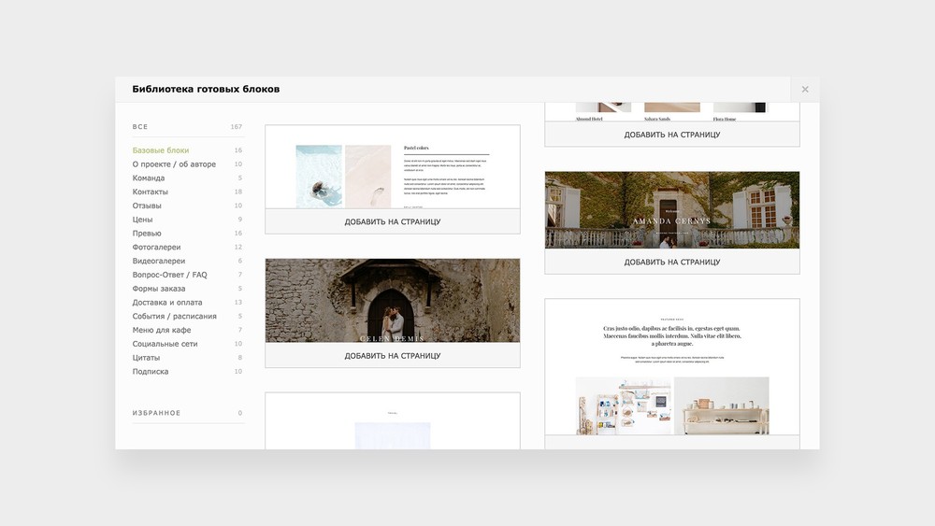Select the Контакты category

pyautogui.click(x=151, y=192)
